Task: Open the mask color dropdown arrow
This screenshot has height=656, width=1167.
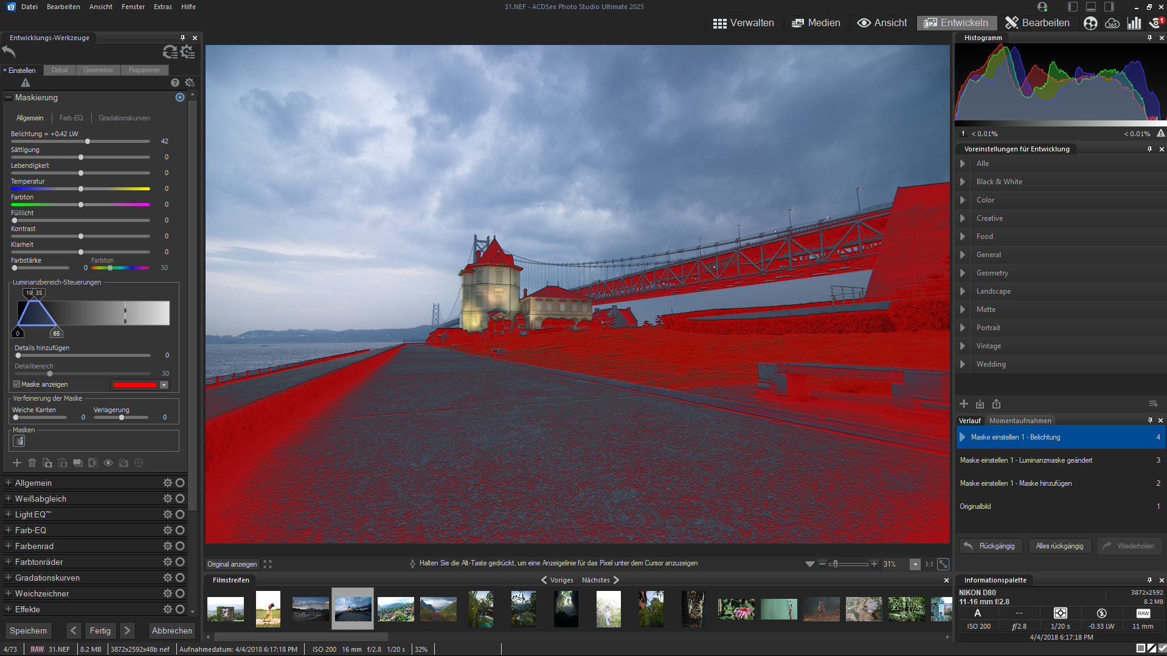Action: (x=164, y=385)
